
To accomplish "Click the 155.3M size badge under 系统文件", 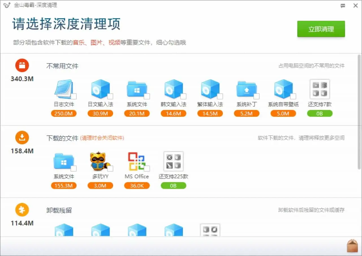I will coord(64,186).
